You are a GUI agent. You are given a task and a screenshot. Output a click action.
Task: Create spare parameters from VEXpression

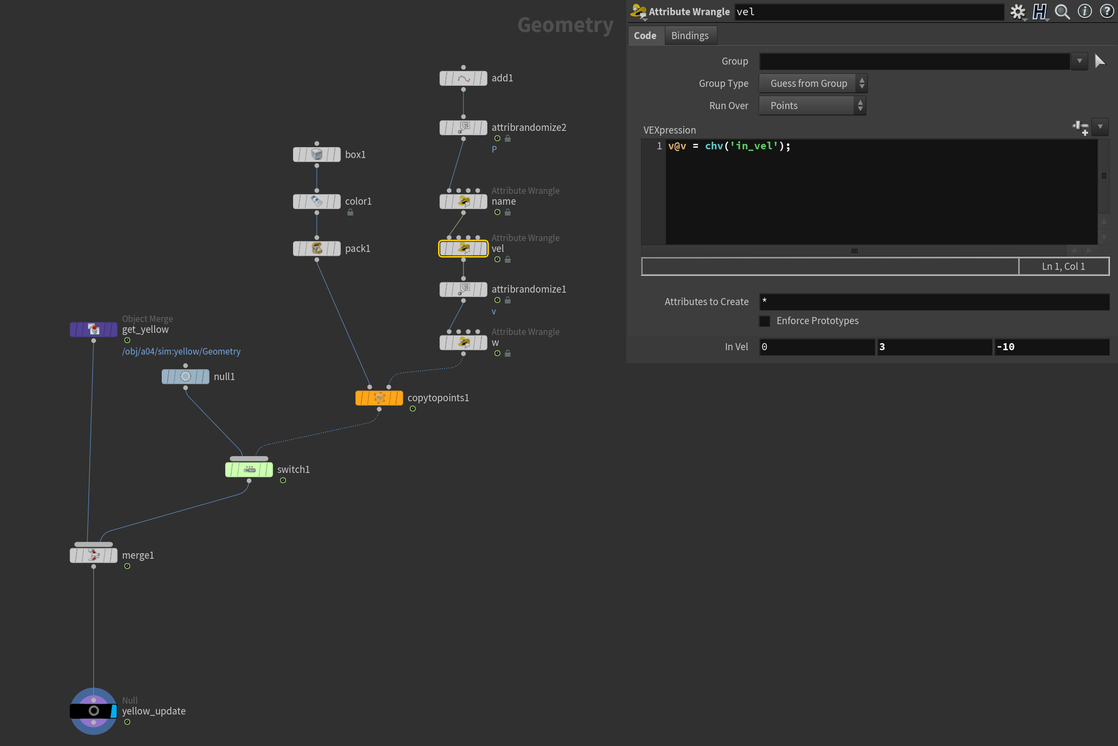pos(1081,128)
